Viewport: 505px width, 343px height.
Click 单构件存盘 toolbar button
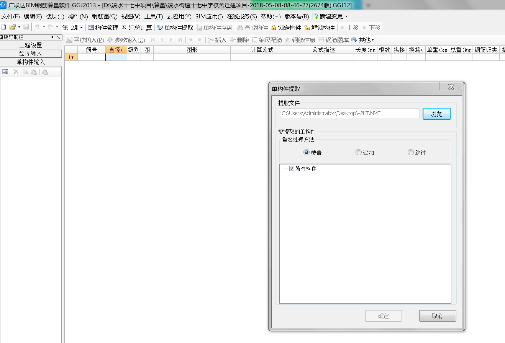[x=214, y=28]
